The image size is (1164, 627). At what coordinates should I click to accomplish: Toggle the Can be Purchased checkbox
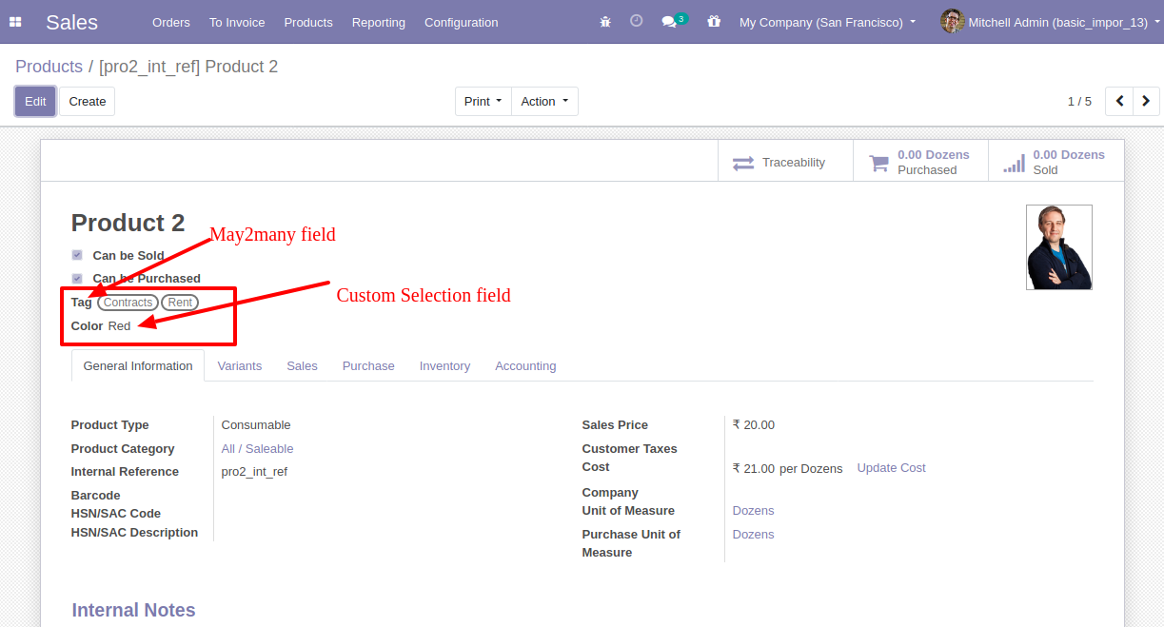pyautogui.click(x=77, y=279)
